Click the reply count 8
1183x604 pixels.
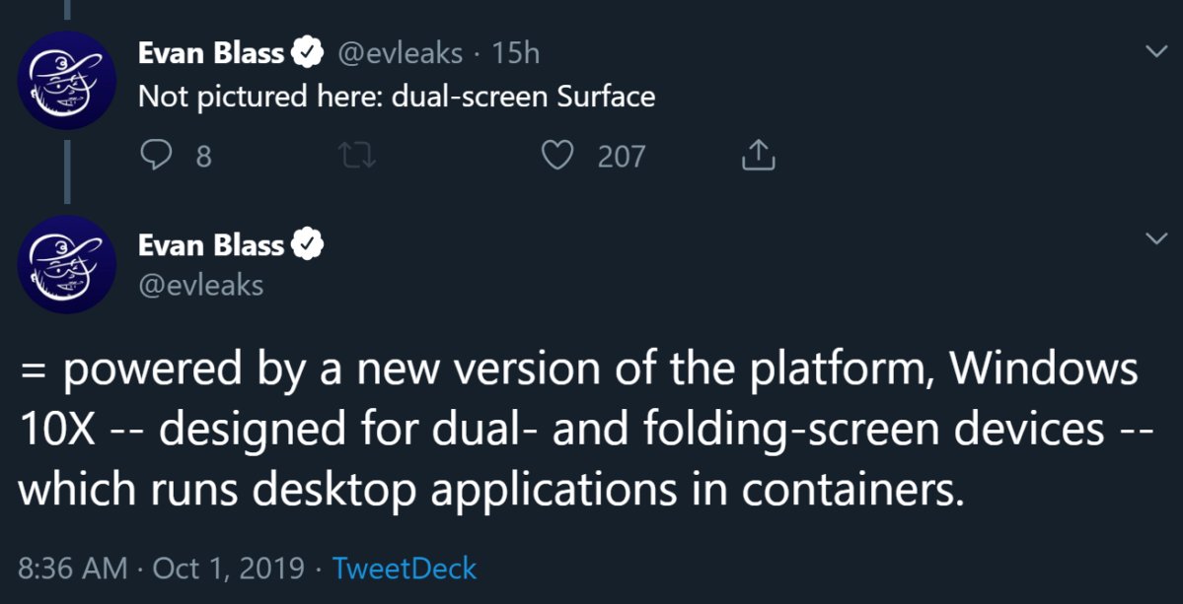203,157
